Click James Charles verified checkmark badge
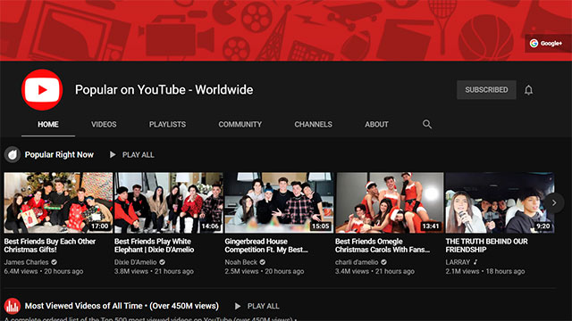This screenshot has width=572, height=321. coord(54,262)
